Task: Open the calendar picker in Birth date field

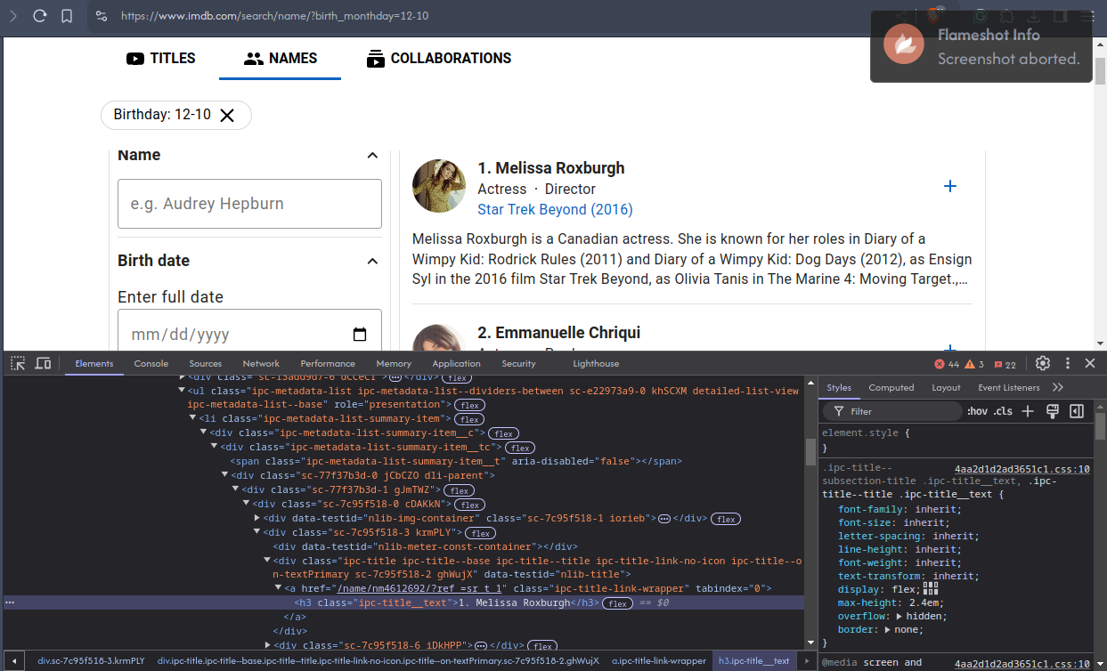Action: (x=360, y=334)
